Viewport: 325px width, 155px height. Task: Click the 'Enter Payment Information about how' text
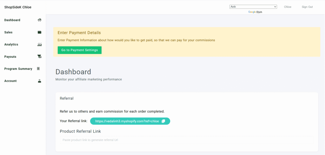136,40
